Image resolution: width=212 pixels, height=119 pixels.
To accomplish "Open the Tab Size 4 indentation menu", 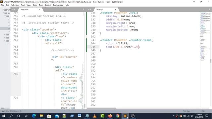I will [187, 111].
